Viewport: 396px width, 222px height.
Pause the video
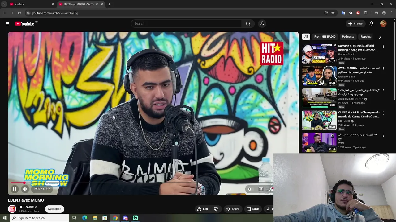(x=15, y=189)
